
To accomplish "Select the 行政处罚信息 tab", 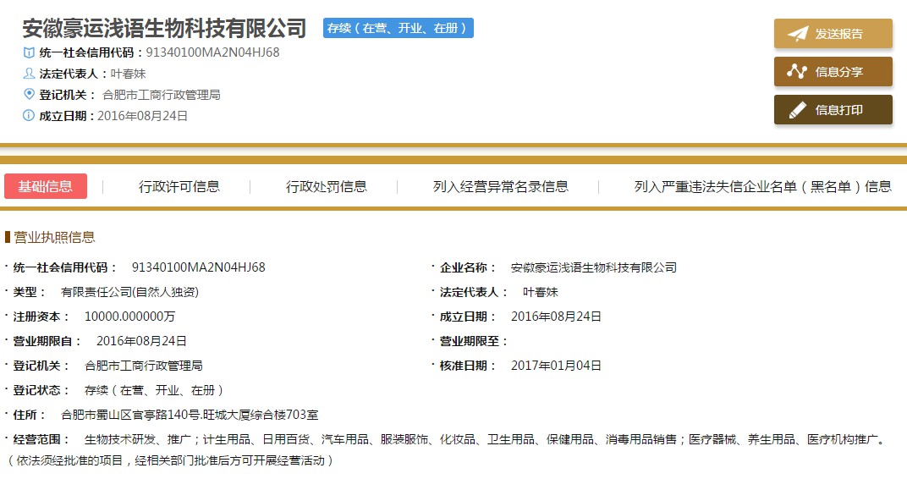I will click(x=327, y=186).
